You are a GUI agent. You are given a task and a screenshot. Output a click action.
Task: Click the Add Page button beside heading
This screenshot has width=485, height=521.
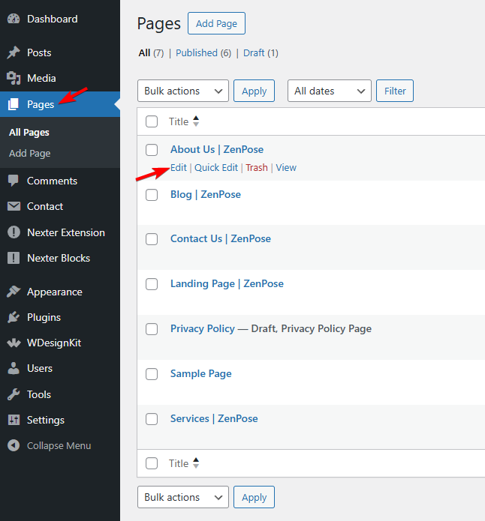216,23
